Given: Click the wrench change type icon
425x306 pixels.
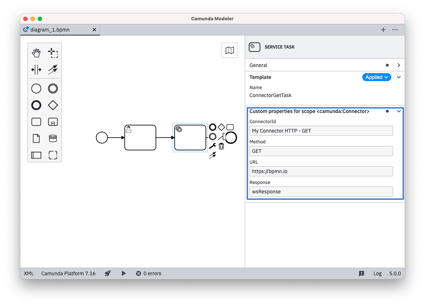Looking at the screenshot, I should [x=212, y=146].
